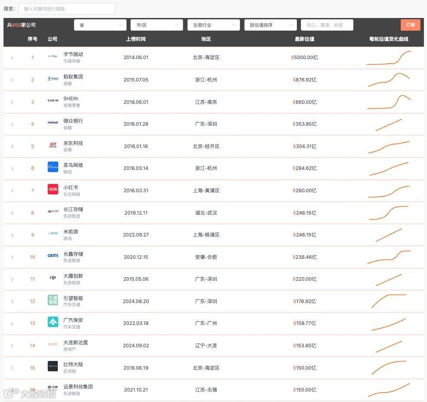Click the 米哈游 miHoYo logo
The width and height of the screenshot is (427, 402).
53,233
